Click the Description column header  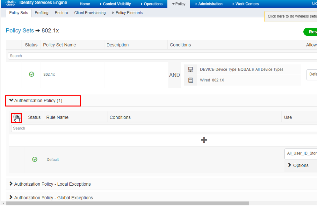tap(118, 45)
